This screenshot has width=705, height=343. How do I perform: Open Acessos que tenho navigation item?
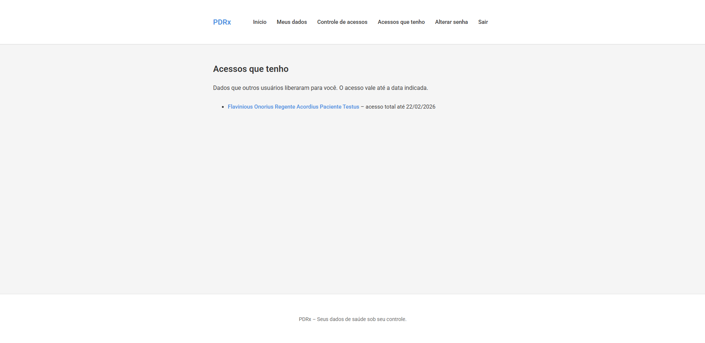click(401, 22)
